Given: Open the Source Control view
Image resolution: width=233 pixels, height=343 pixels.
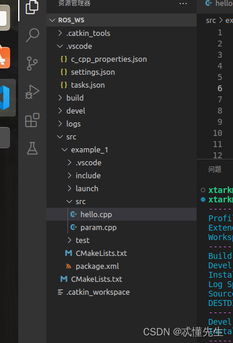Looking at the screenshot, I should 32,64.
